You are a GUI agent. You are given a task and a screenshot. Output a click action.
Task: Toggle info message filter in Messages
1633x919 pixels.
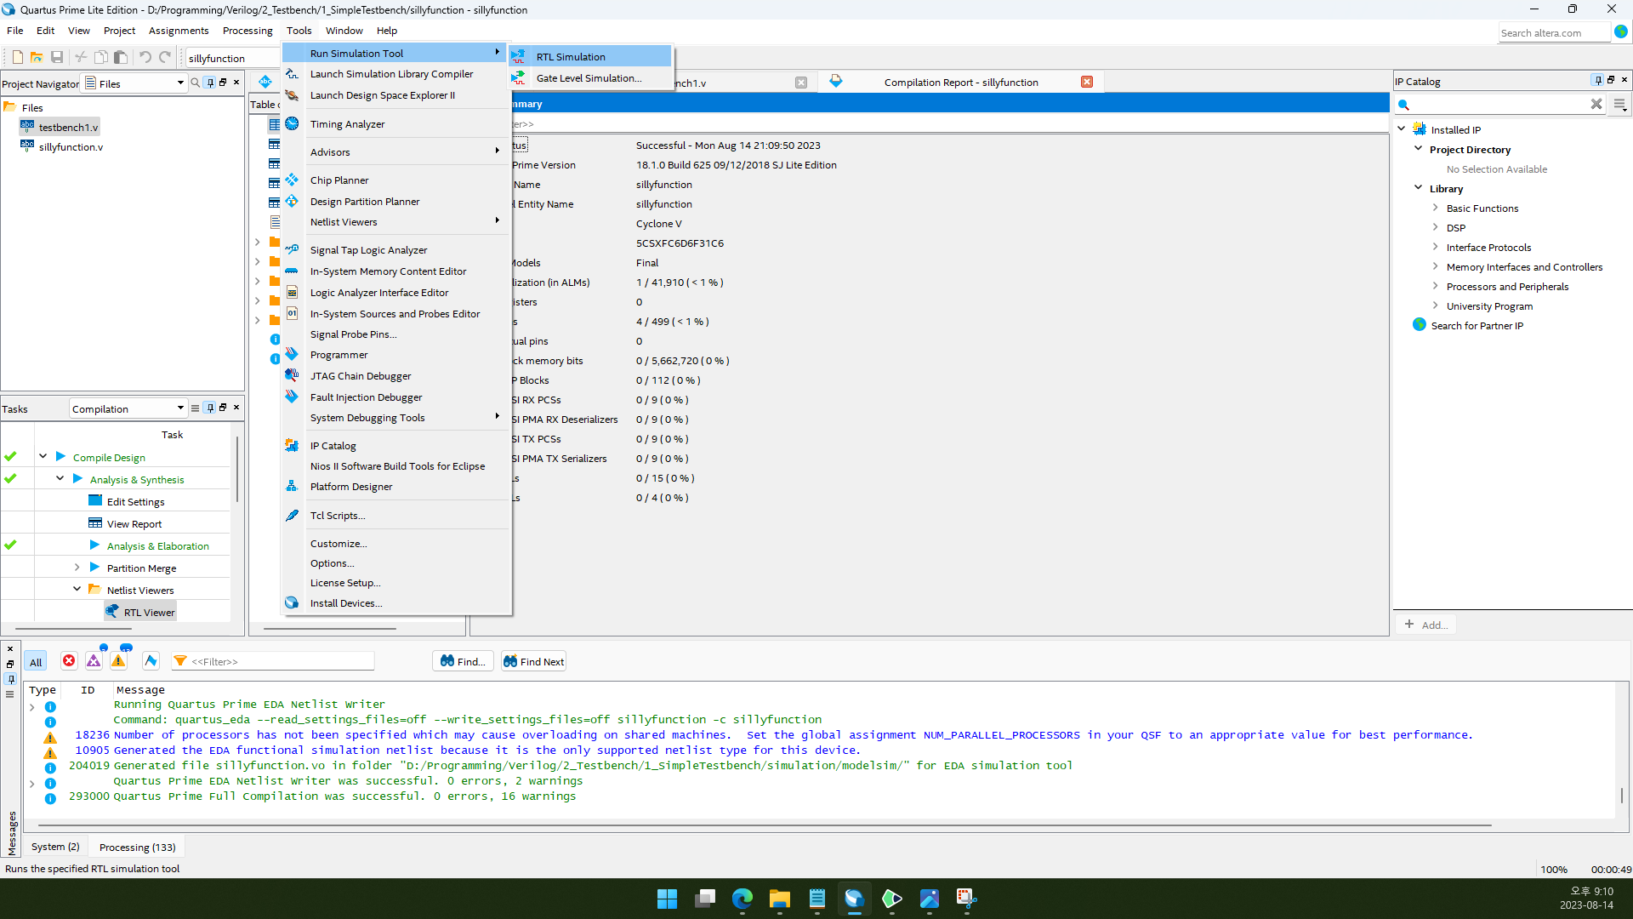151,661
